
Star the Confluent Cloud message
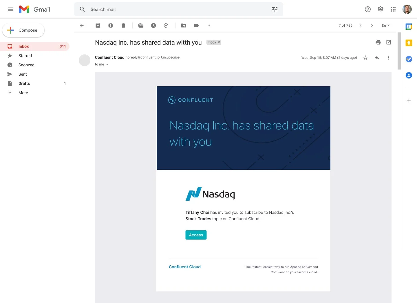coord(365,58)
